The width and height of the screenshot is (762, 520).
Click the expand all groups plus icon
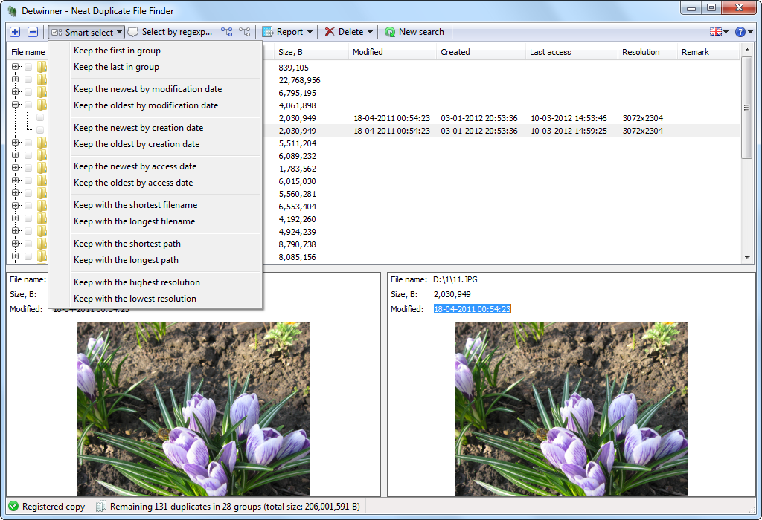(15, 32)
